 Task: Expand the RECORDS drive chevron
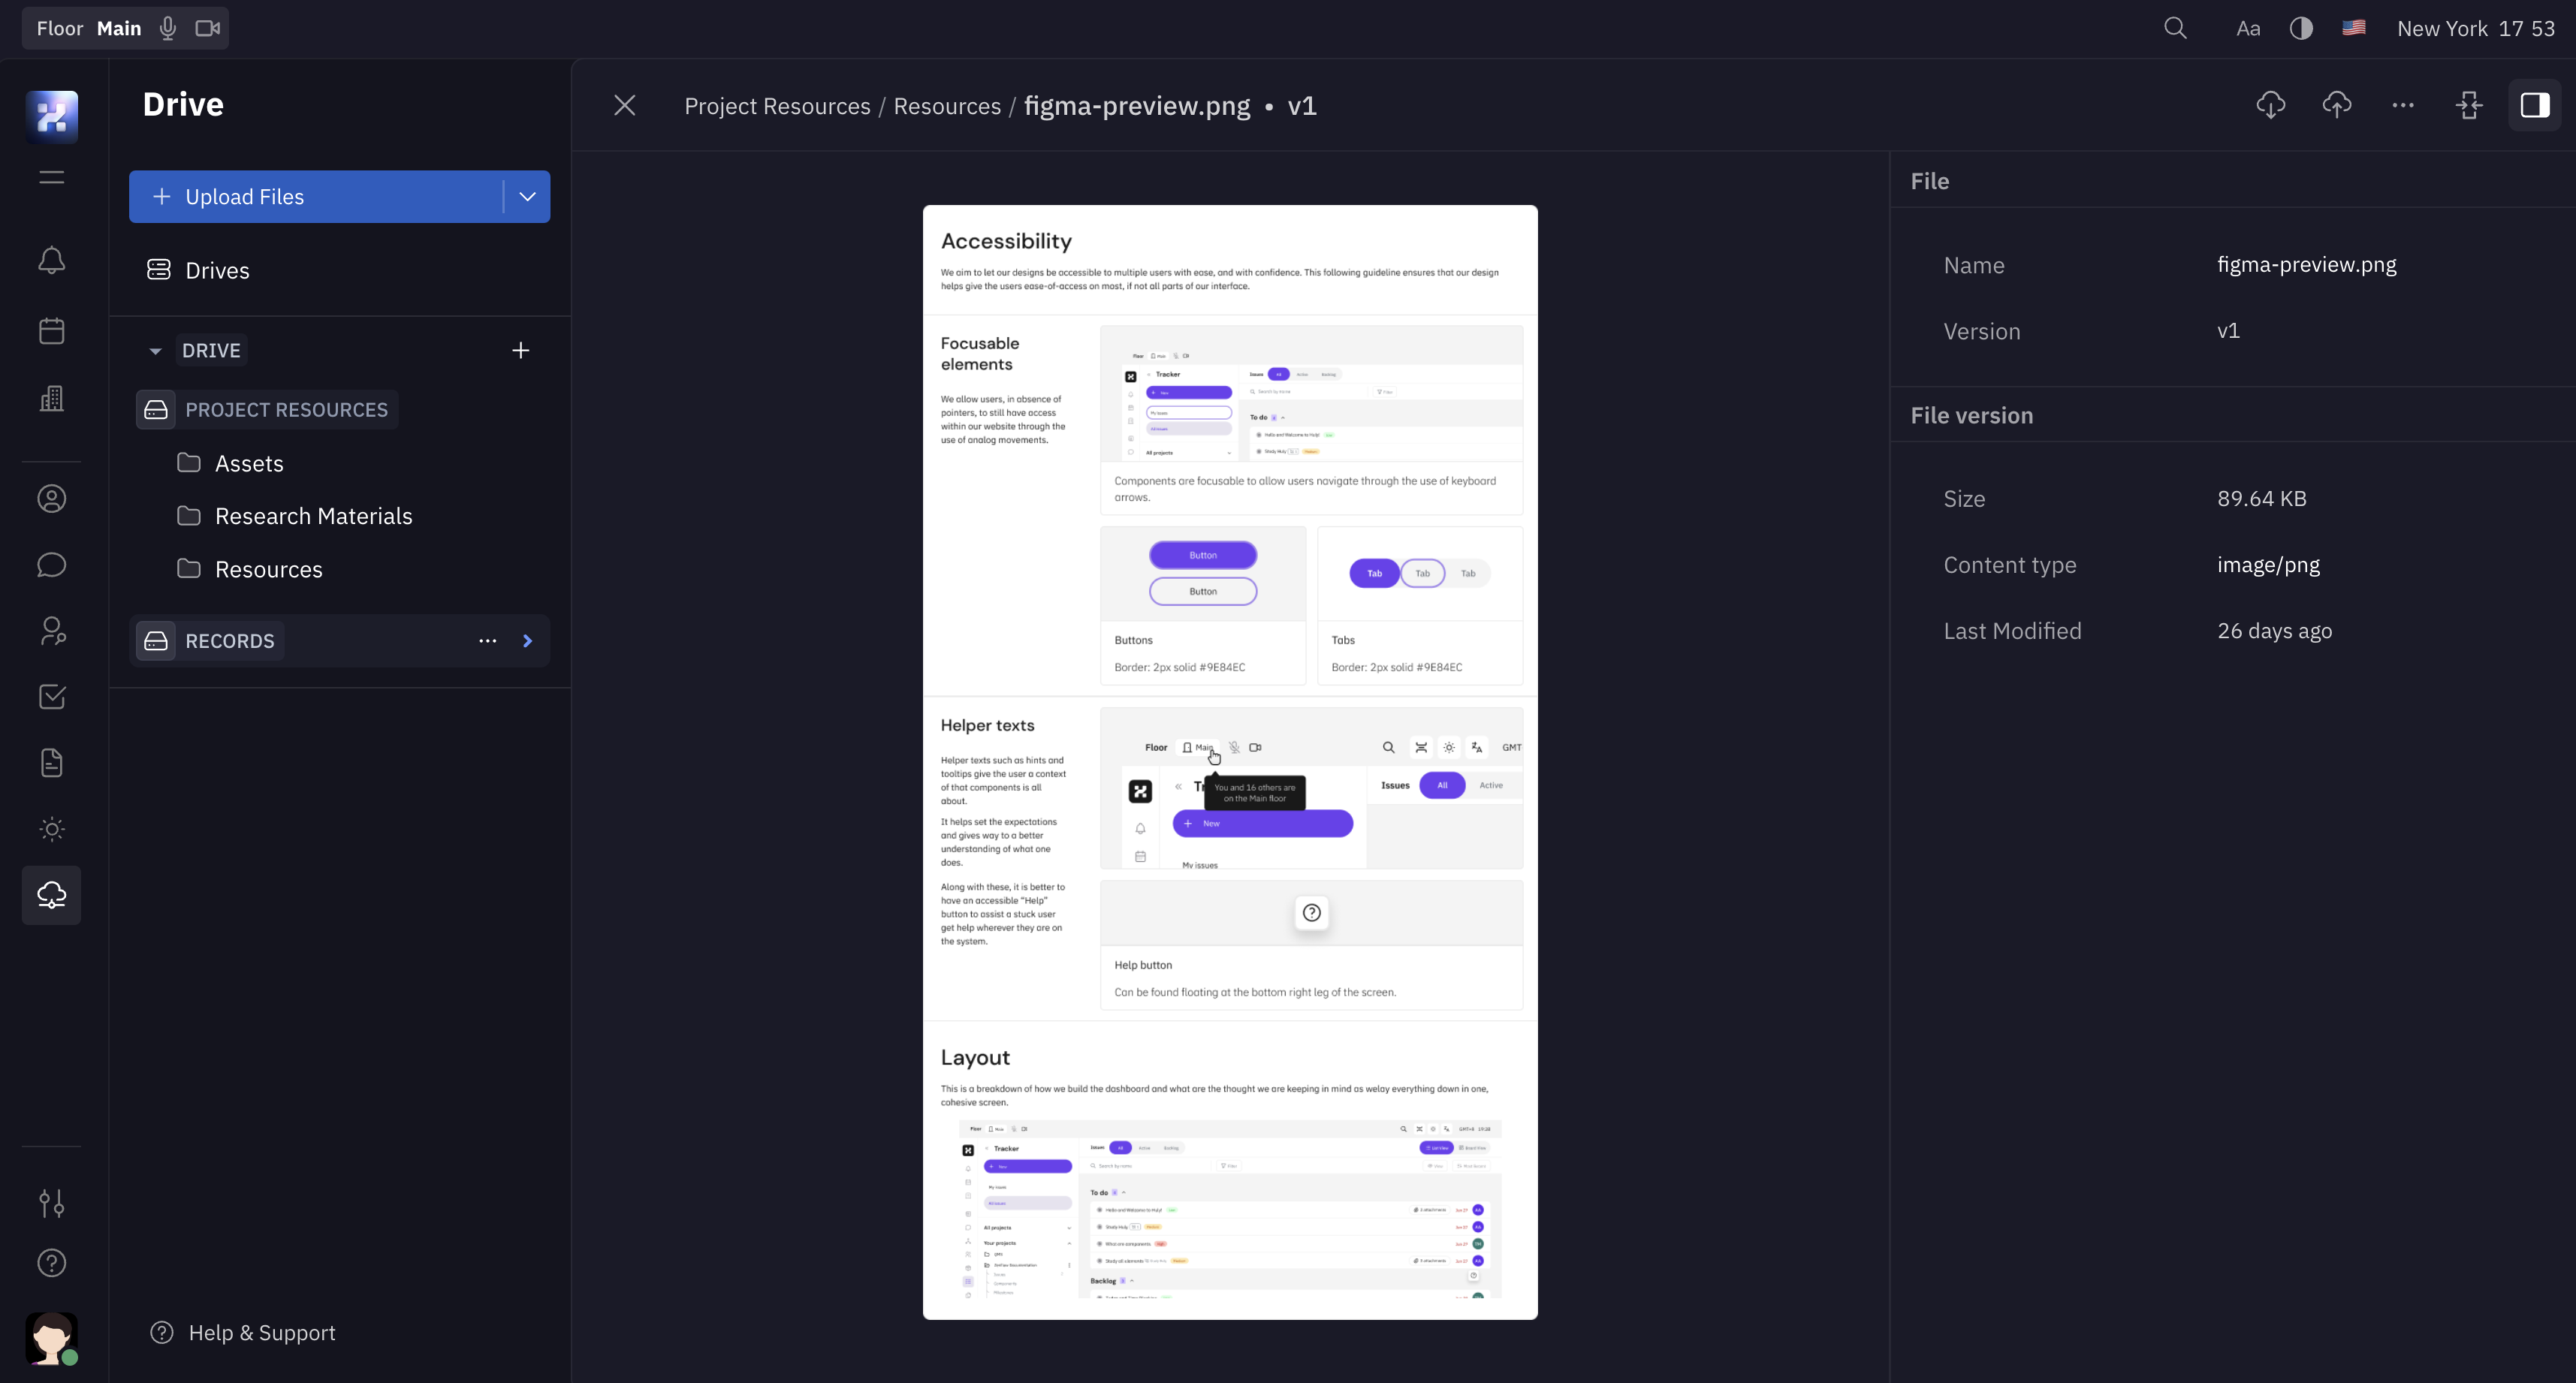pos(528,641)
